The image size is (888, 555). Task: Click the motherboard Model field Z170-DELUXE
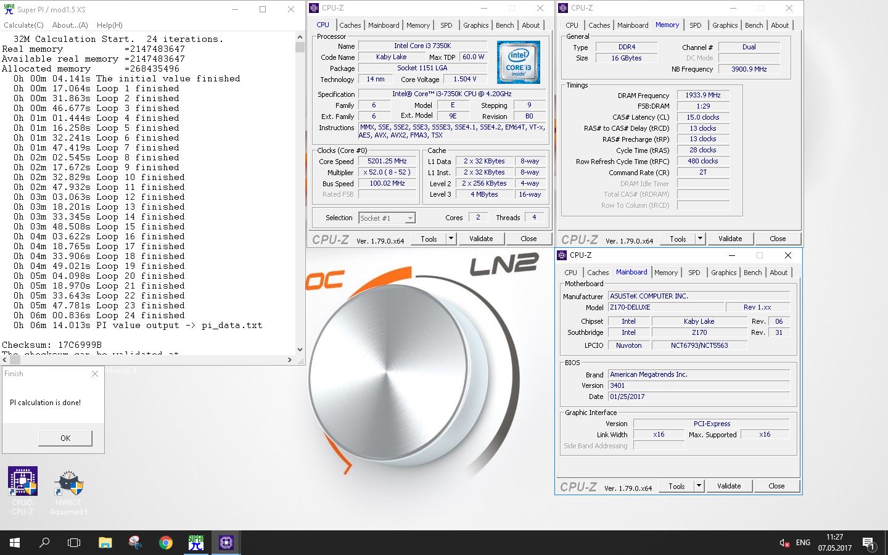point(665,307)
